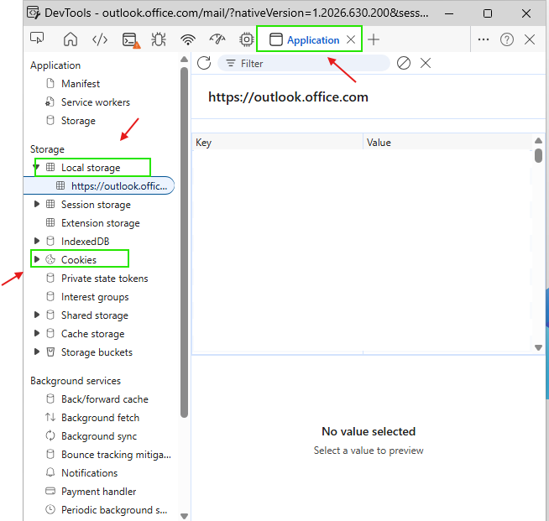This screenshot has width=549, height=521.
Task: Maximize the DevTools window
Action: coord(488,13)
